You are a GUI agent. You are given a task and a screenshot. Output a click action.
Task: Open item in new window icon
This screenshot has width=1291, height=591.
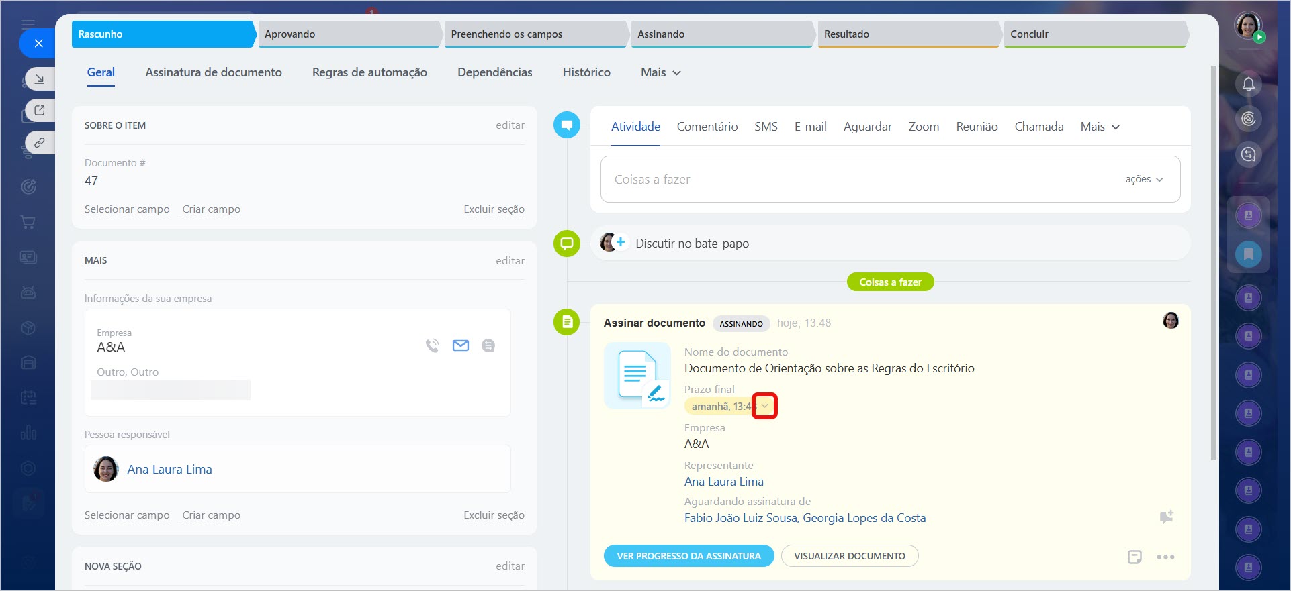click(x=40, y=110)
